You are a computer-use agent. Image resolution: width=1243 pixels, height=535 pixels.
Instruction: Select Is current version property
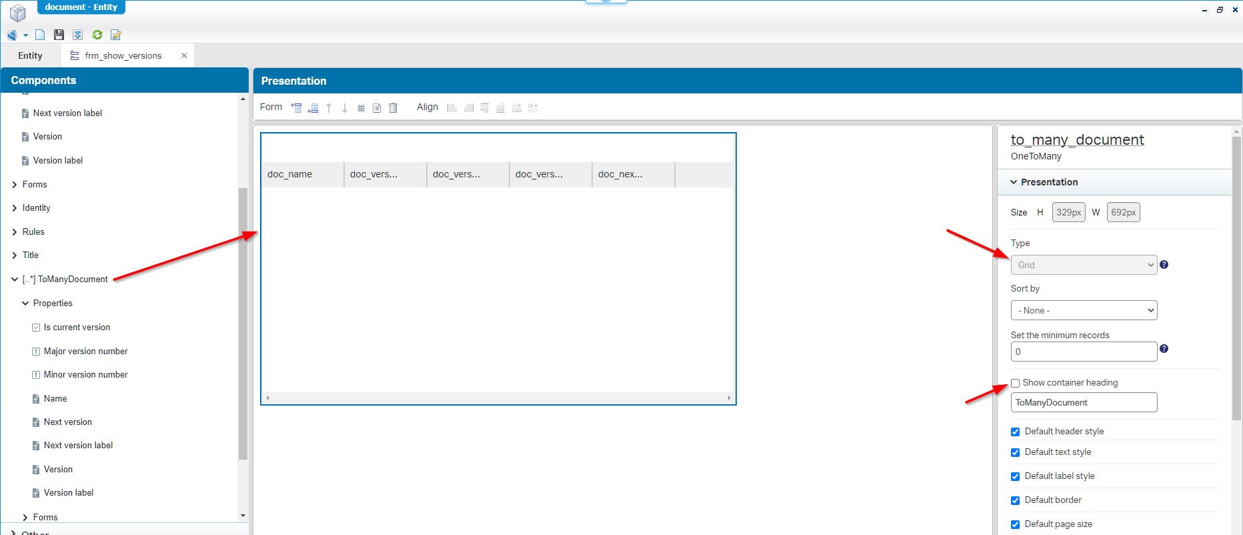click(77, 328)
